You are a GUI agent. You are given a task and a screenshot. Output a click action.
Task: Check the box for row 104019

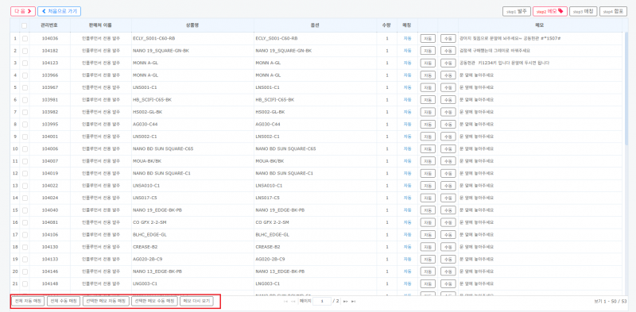[x=25, y=173]
